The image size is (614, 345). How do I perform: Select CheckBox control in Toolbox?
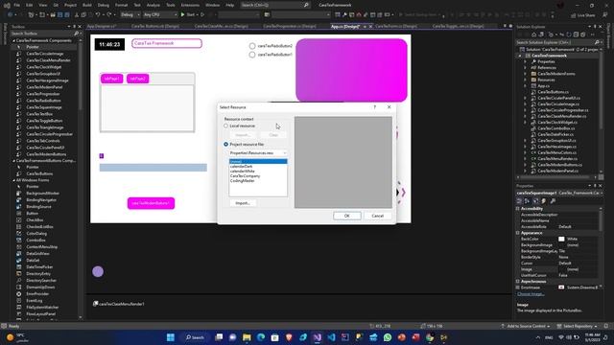pyautogui.click(x=35, y=220)
